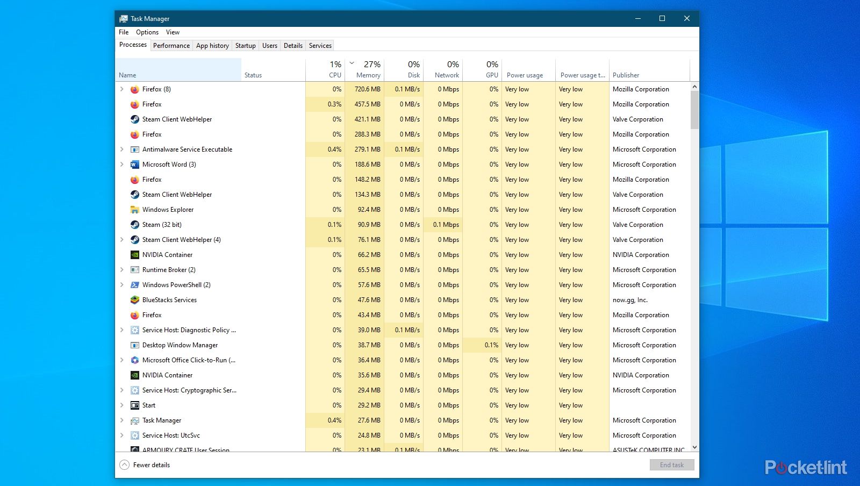860x486 pixels.
Task: Click the Runtime Broker (2) icon
Action: point(135,270)
